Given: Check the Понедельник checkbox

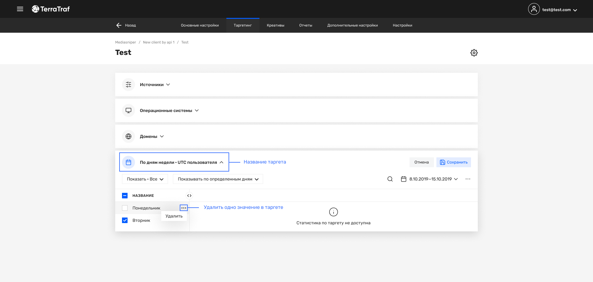Looking at the screenshot, I should [x=125, y=208].
